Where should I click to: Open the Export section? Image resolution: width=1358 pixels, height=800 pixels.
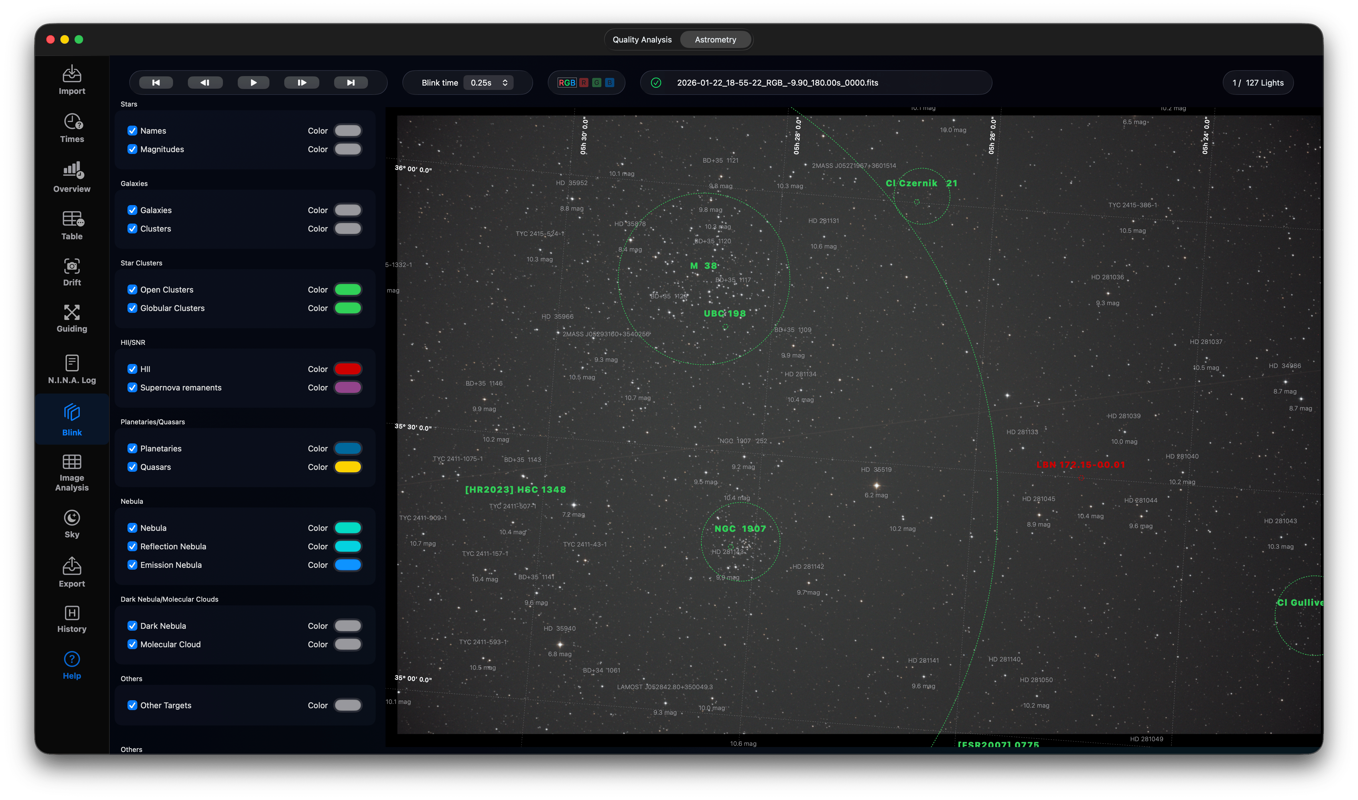coord(72,572)
